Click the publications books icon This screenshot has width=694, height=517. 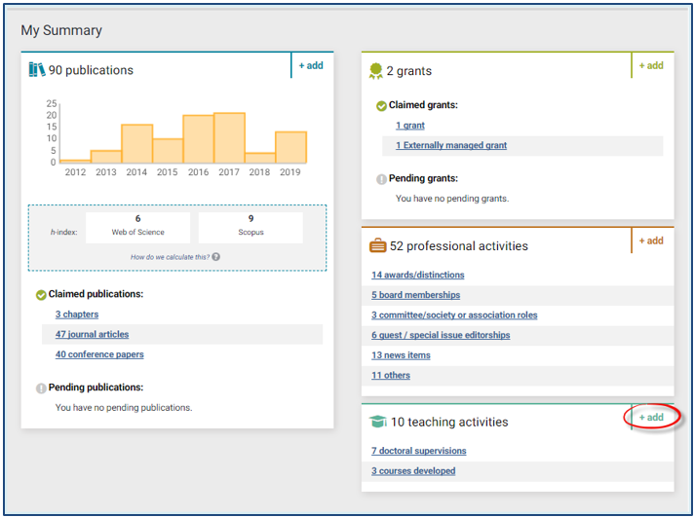(37, 69)
